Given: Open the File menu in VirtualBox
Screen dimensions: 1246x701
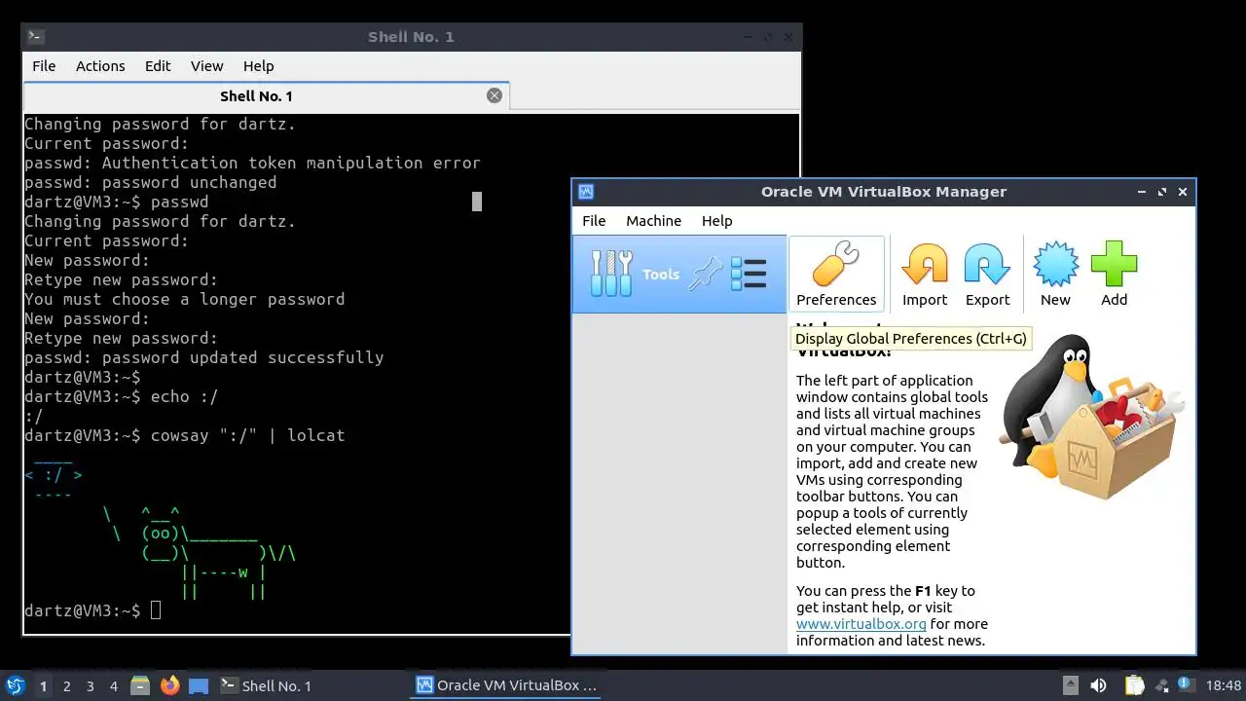Looking at the screenshot, I should [594, 221].
